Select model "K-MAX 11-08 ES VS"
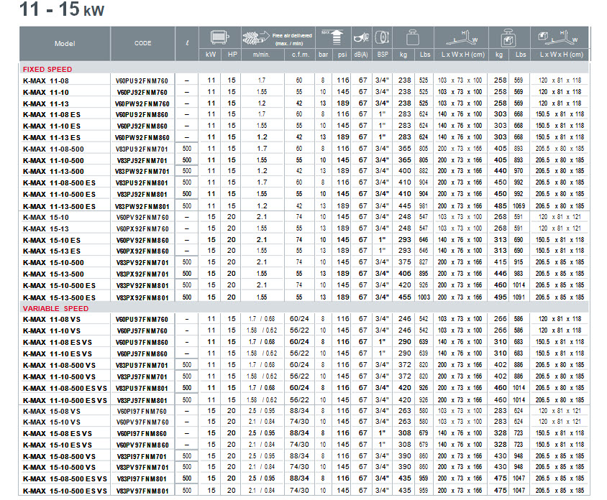Screen dimensions: 607x500 [x=58, y=343]
